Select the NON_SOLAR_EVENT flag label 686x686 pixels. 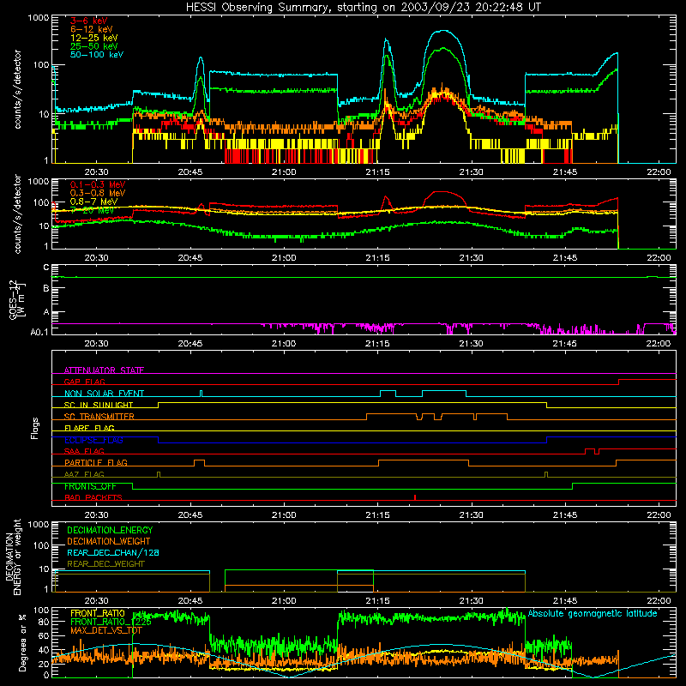pyautogui.click(x=104, y=394)
